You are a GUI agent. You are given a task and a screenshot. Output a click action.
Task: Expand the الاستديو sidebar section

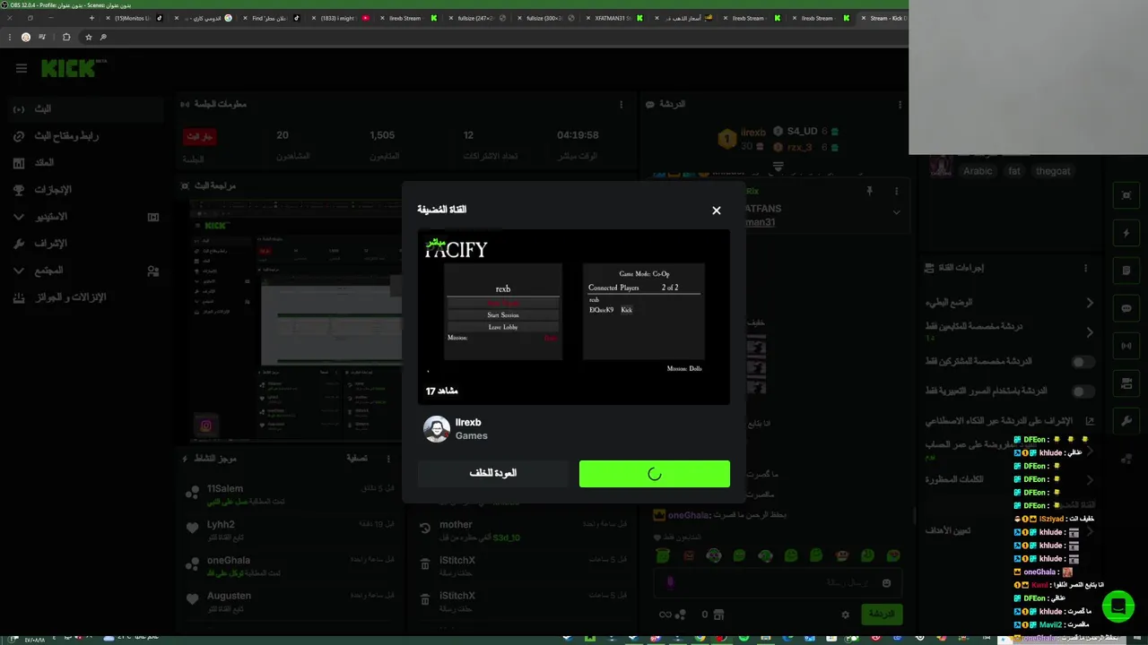[x=19, y=217]
